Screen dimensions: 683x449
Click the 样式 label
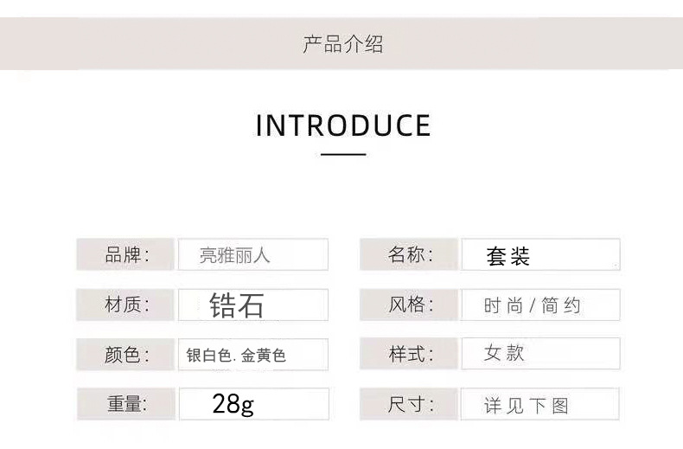(410, 354)
